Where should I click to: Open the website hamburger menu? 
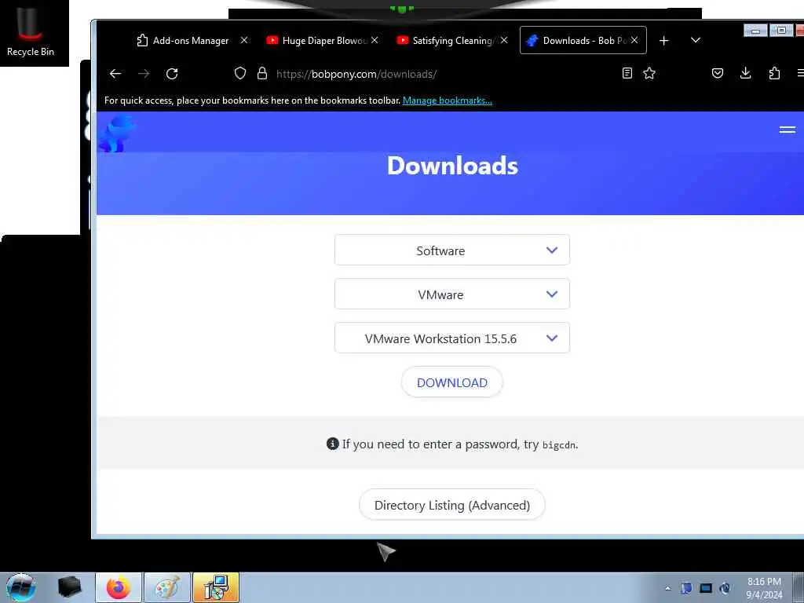click(x=787, y=130)
